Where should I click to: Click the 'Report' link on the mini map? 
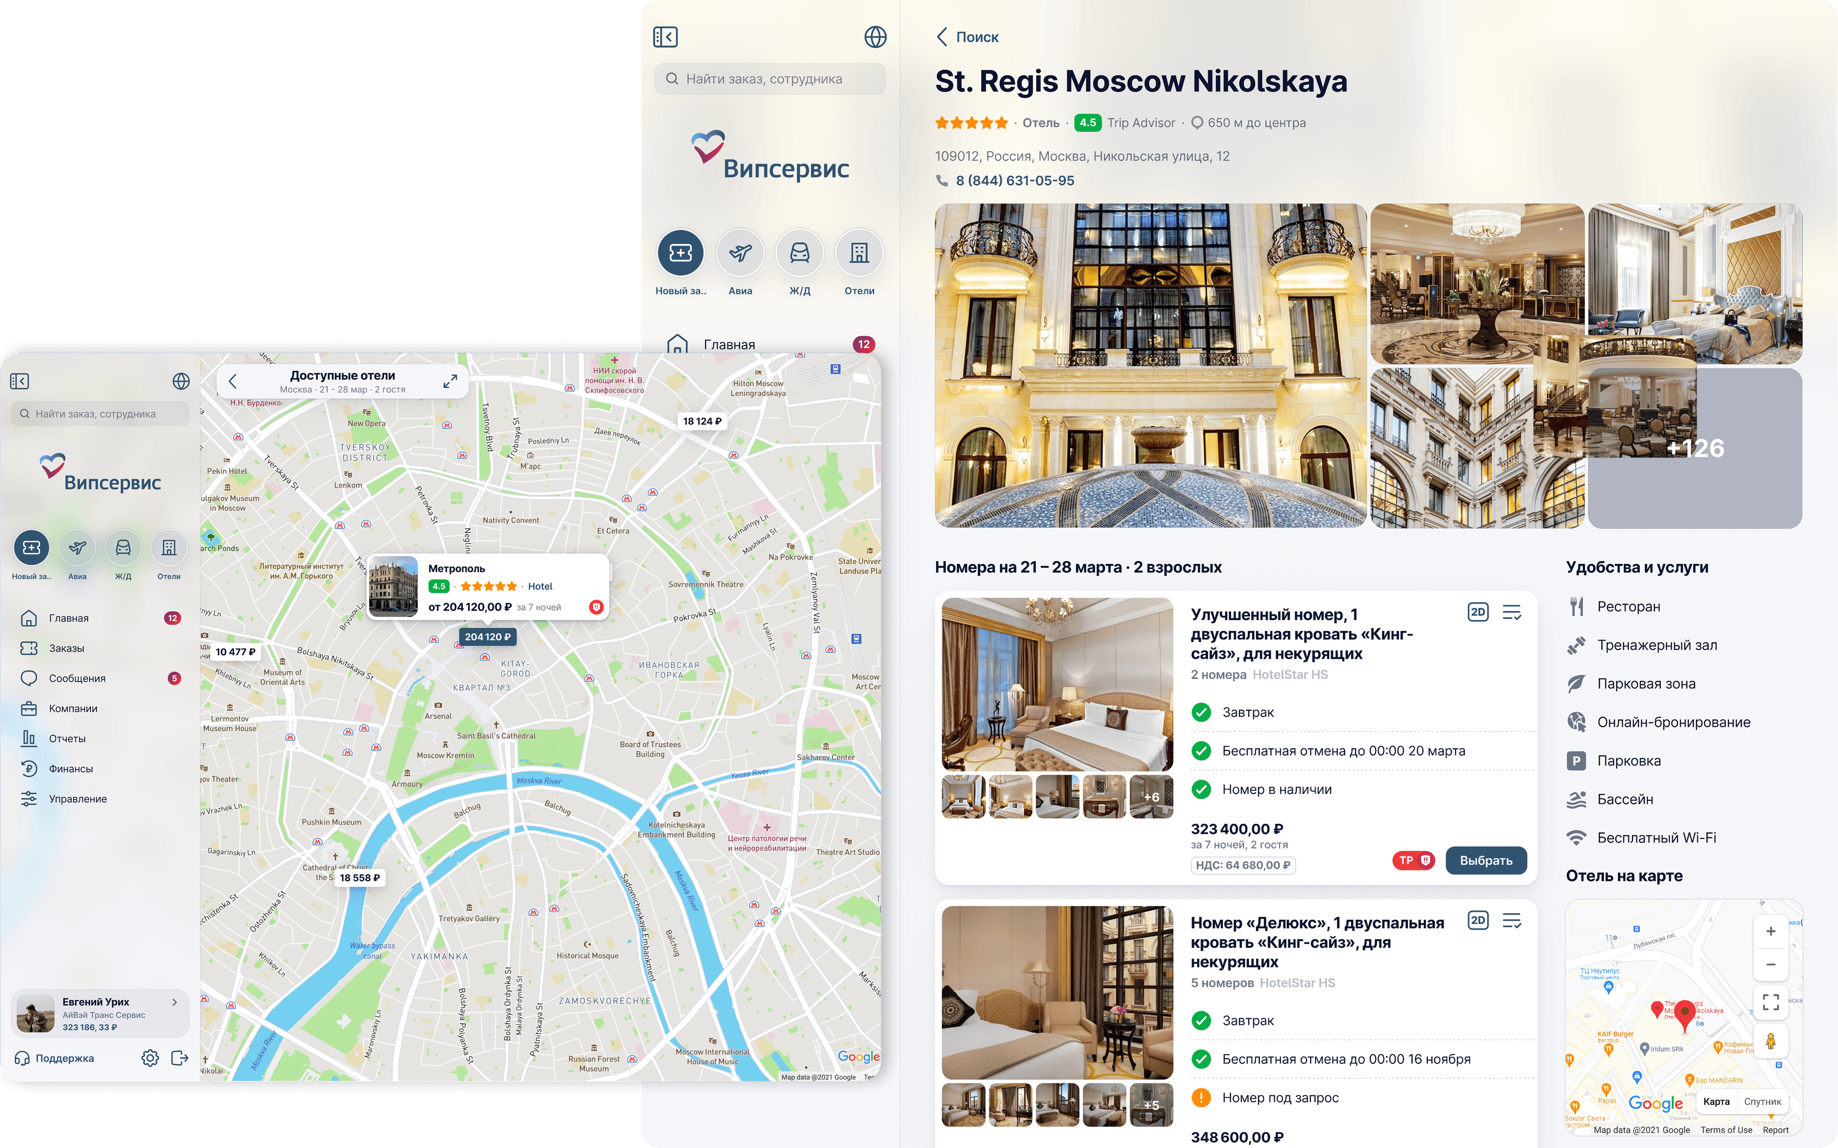[x=1775, y=1130]
